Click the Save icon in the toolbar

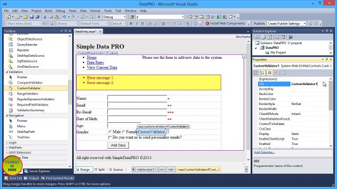tap(32, 17)
